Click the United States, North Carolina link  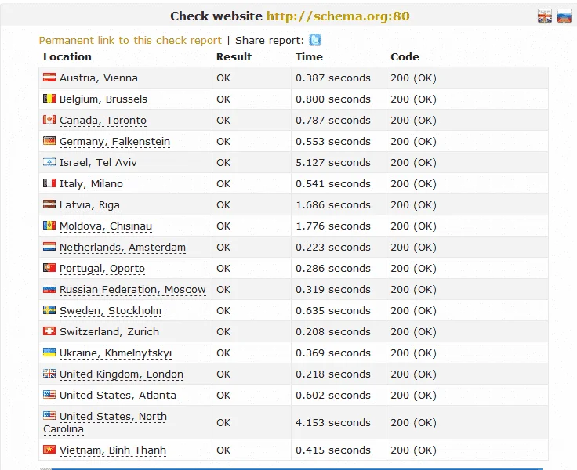coord(105,423)
